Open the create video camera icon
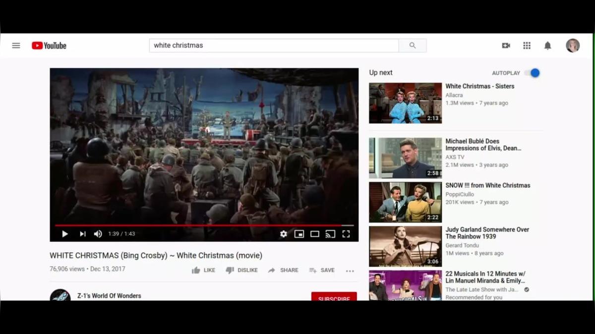The image size is (595, 334). point(506,46)
